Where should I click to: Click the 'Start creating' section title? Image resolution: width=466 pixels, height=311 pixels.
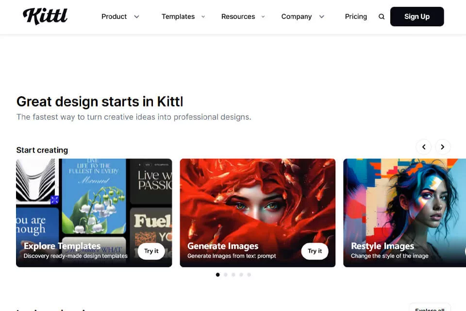(x=42, y=150)
